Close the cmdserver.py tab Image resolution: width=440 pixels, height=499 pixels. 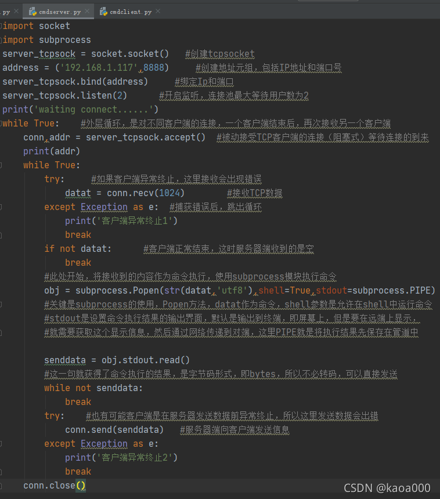click(87, 11)
